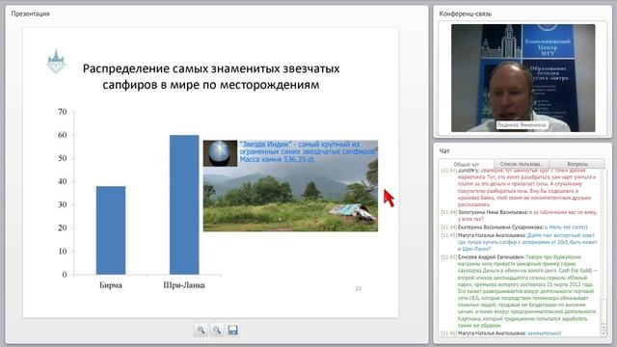The height and width of the screenshot is (347, 617).
Task: Click chat message from Екатерина Васильевна Сухарникова
Action: click(515, 227)
